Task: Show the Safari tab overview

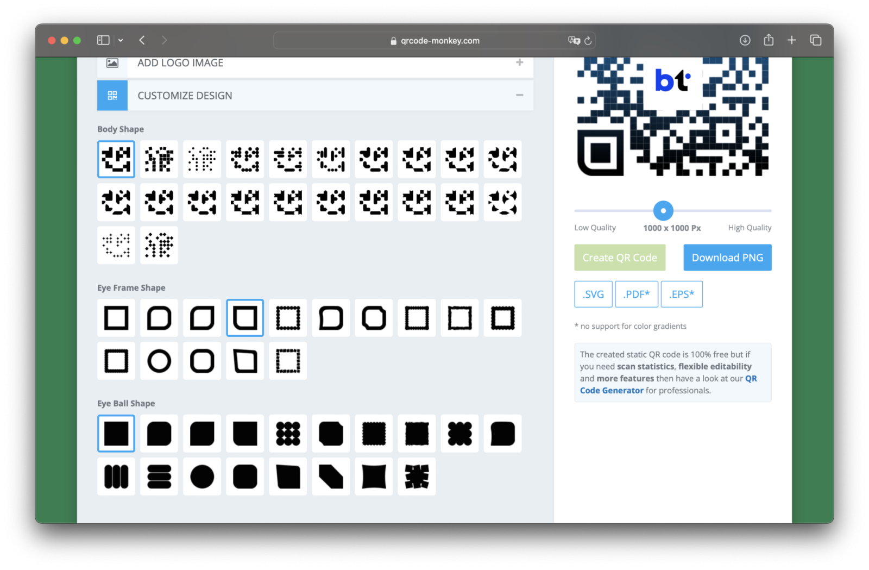Action: [x=815, y=40]
